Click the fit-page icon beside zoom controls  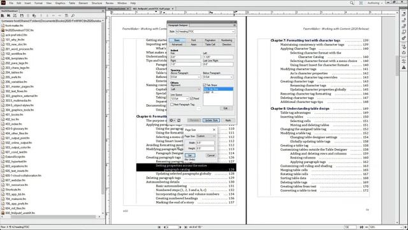coord(361,227)
